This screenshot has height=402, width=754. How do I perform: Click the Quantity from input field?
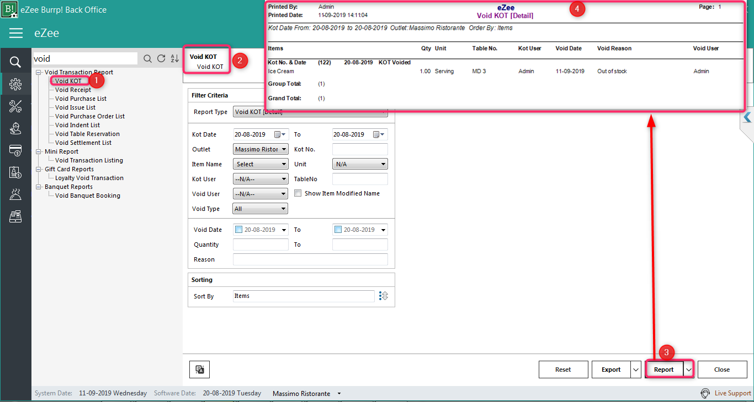261,245
